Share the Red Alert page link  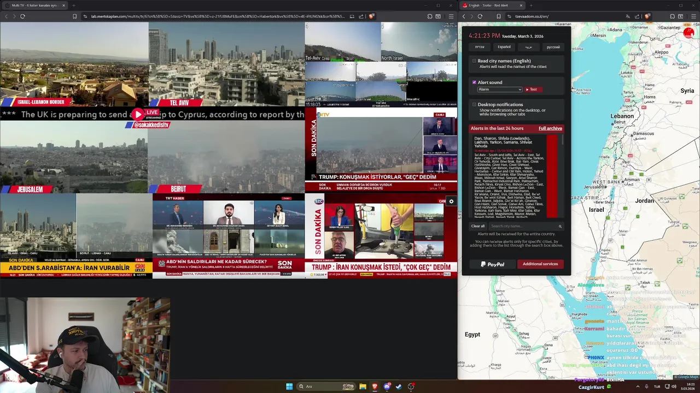[x=637, y=16]
